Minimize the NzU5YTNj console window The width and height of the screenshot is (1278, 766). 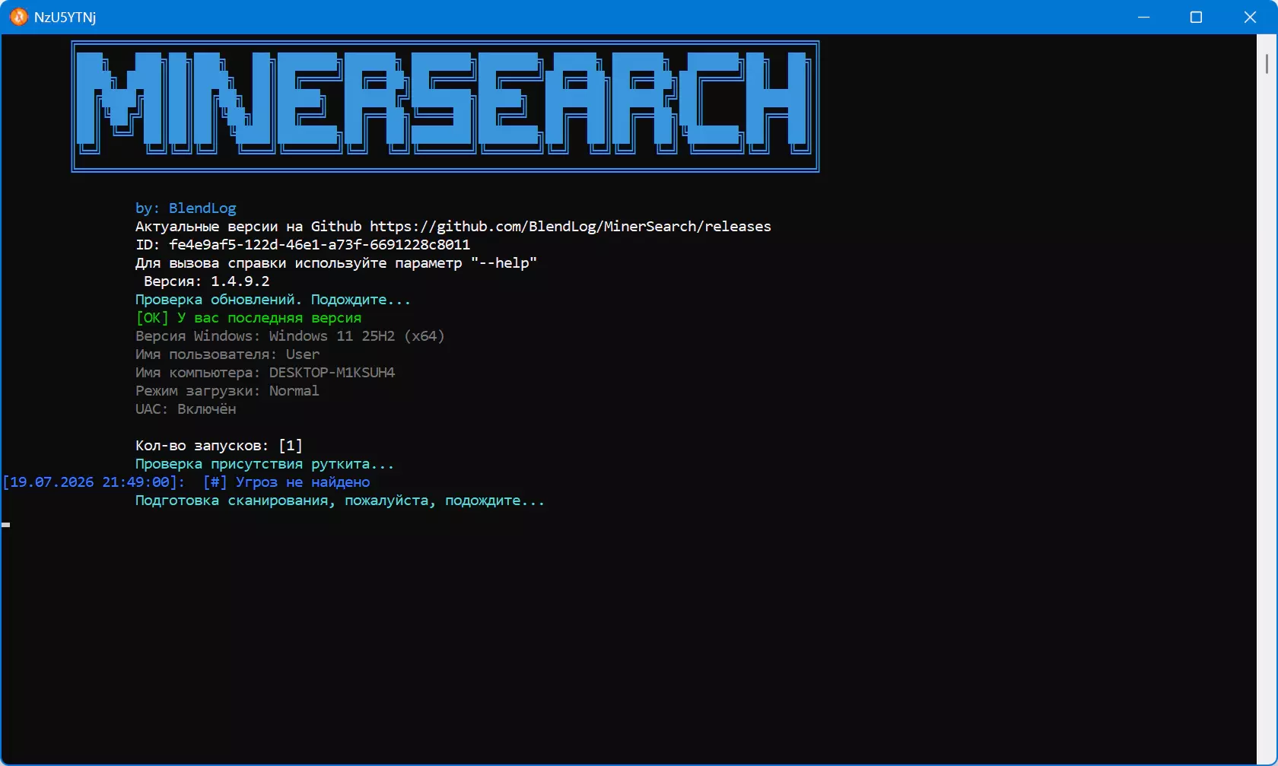(x=1143, y=17)
